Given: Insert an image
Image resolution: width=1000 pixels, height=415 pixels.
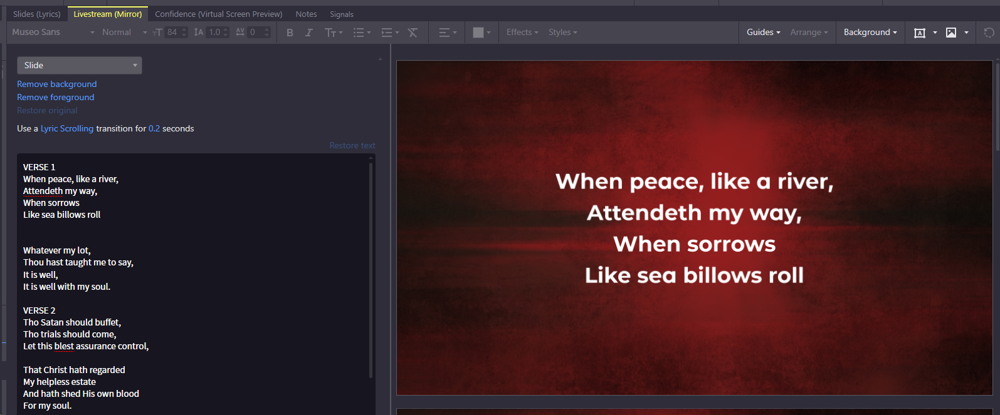Looking at the screenshot, I should pyautogui.click(x=951, y=33).
